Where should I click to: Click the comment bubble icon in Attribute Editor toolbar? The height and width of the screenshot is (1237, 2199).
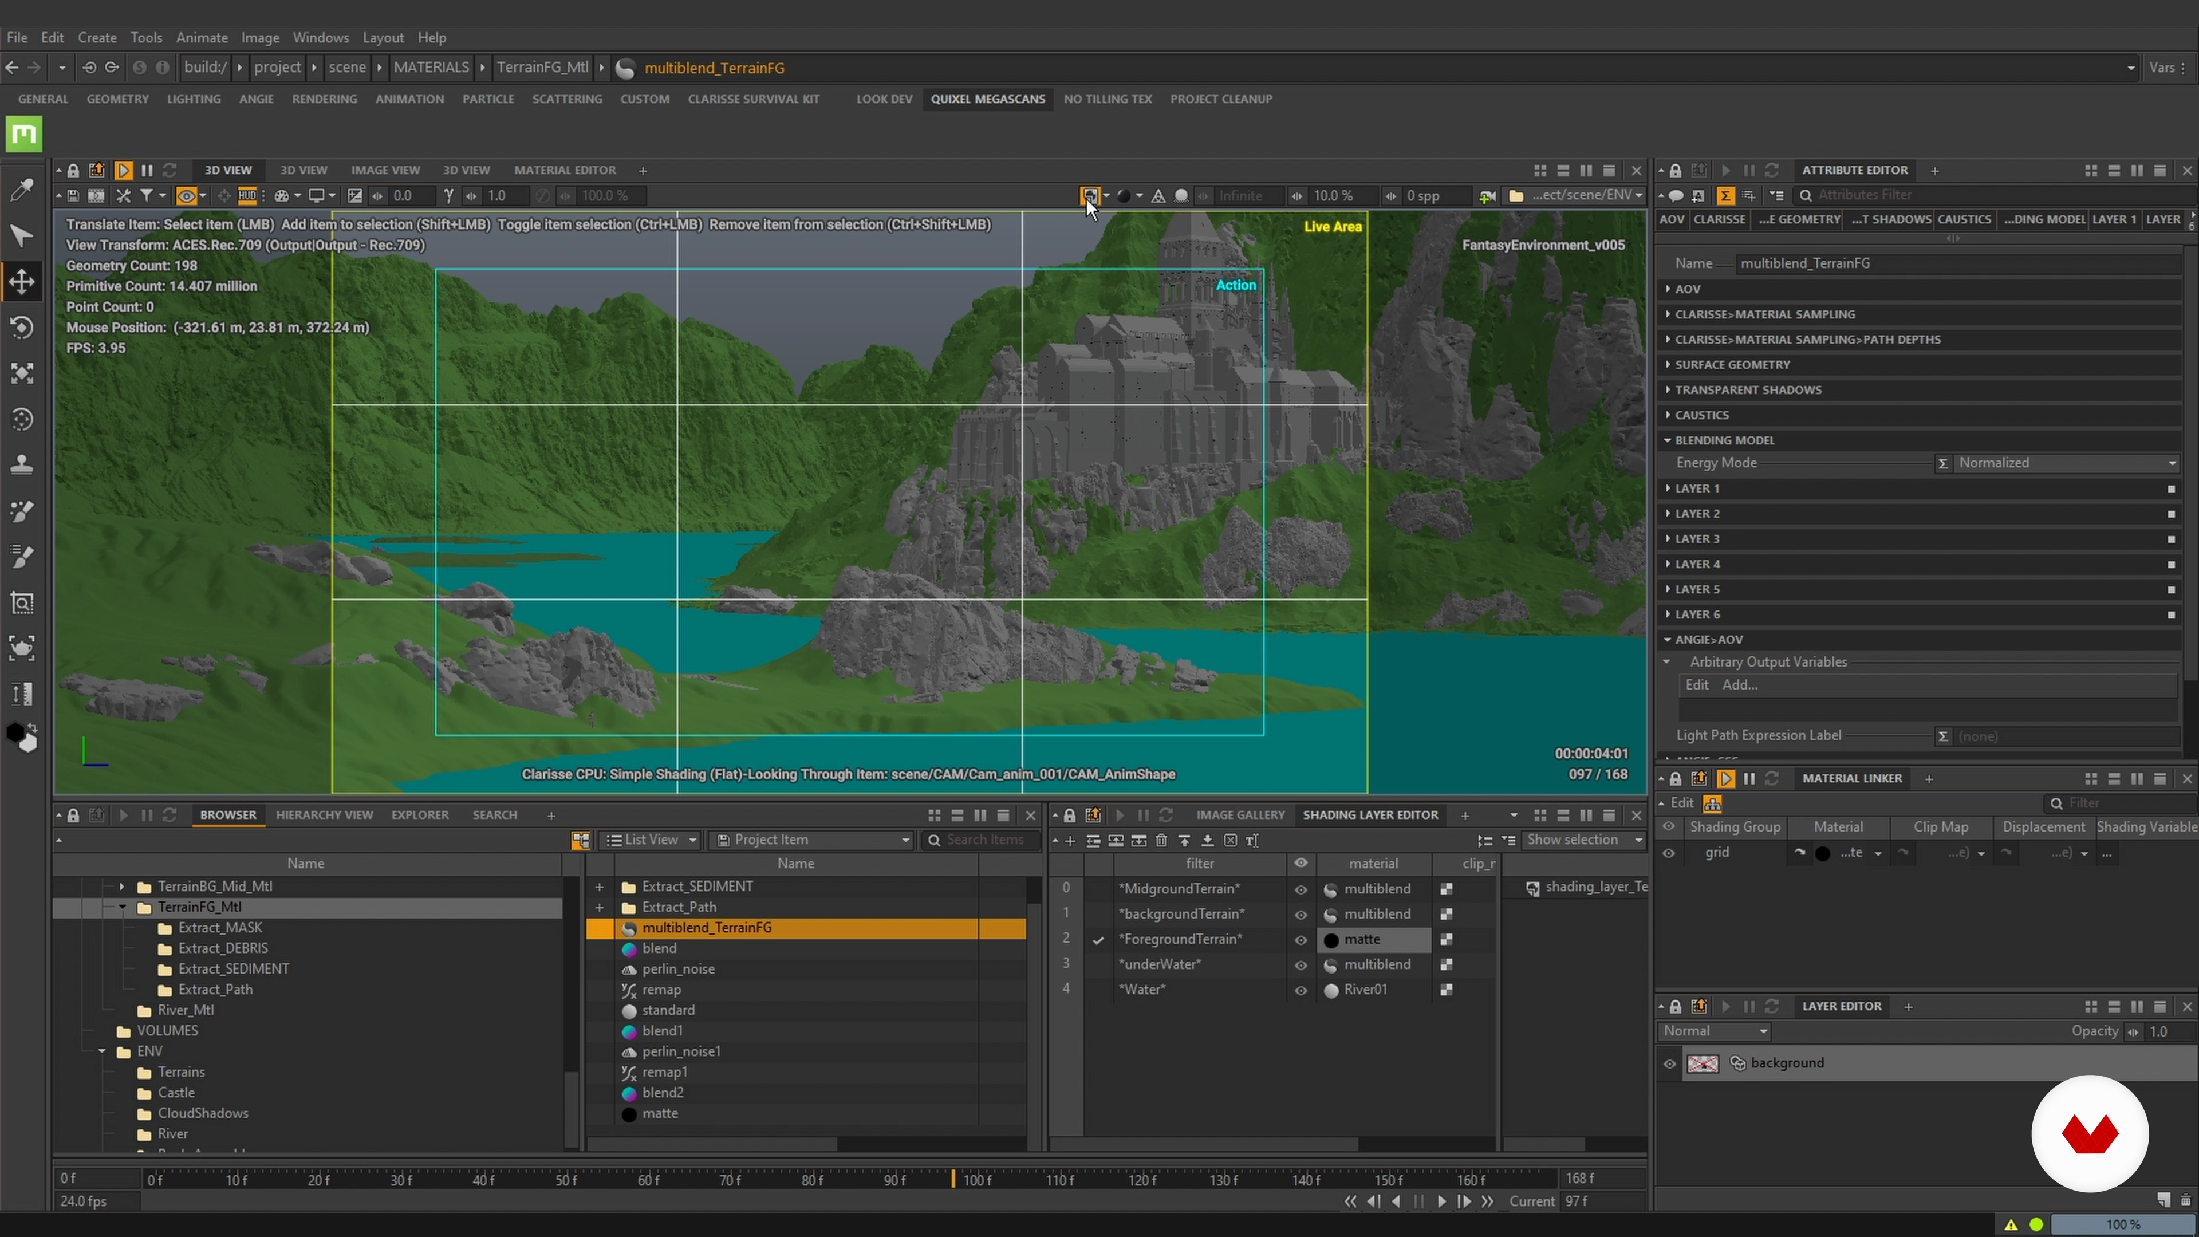[1676, 195]
